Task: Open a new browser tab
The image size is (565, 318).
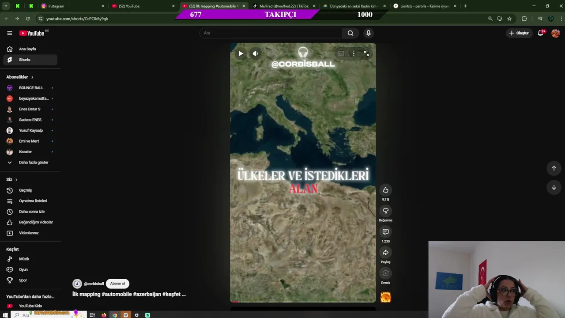Action: [x=465, y=6]
